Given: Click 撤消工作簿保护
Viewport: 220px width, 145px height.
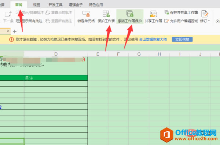Looking at the screenshot, I should 130,17.
